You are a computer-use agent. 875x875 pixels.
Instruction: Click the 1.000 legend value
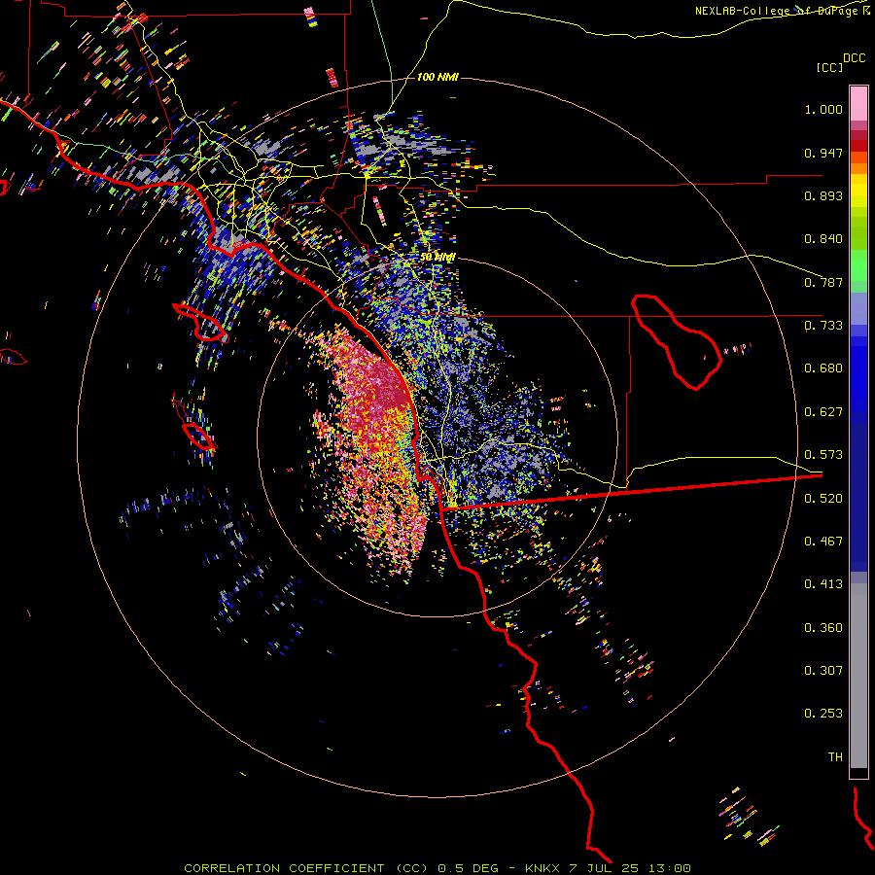click(x=823, y=109)
